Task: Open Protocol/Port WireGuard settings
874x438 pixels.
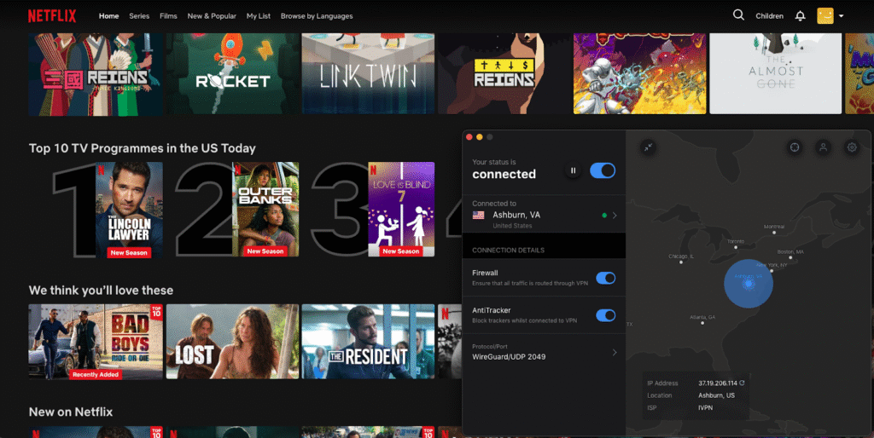Action: [x=544, y=352]
